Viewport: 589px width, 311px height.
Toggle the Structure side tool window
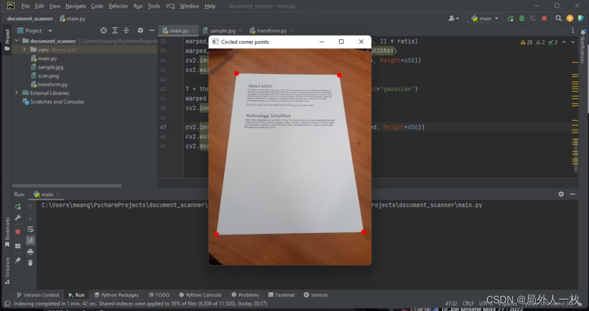click(7, 271)
